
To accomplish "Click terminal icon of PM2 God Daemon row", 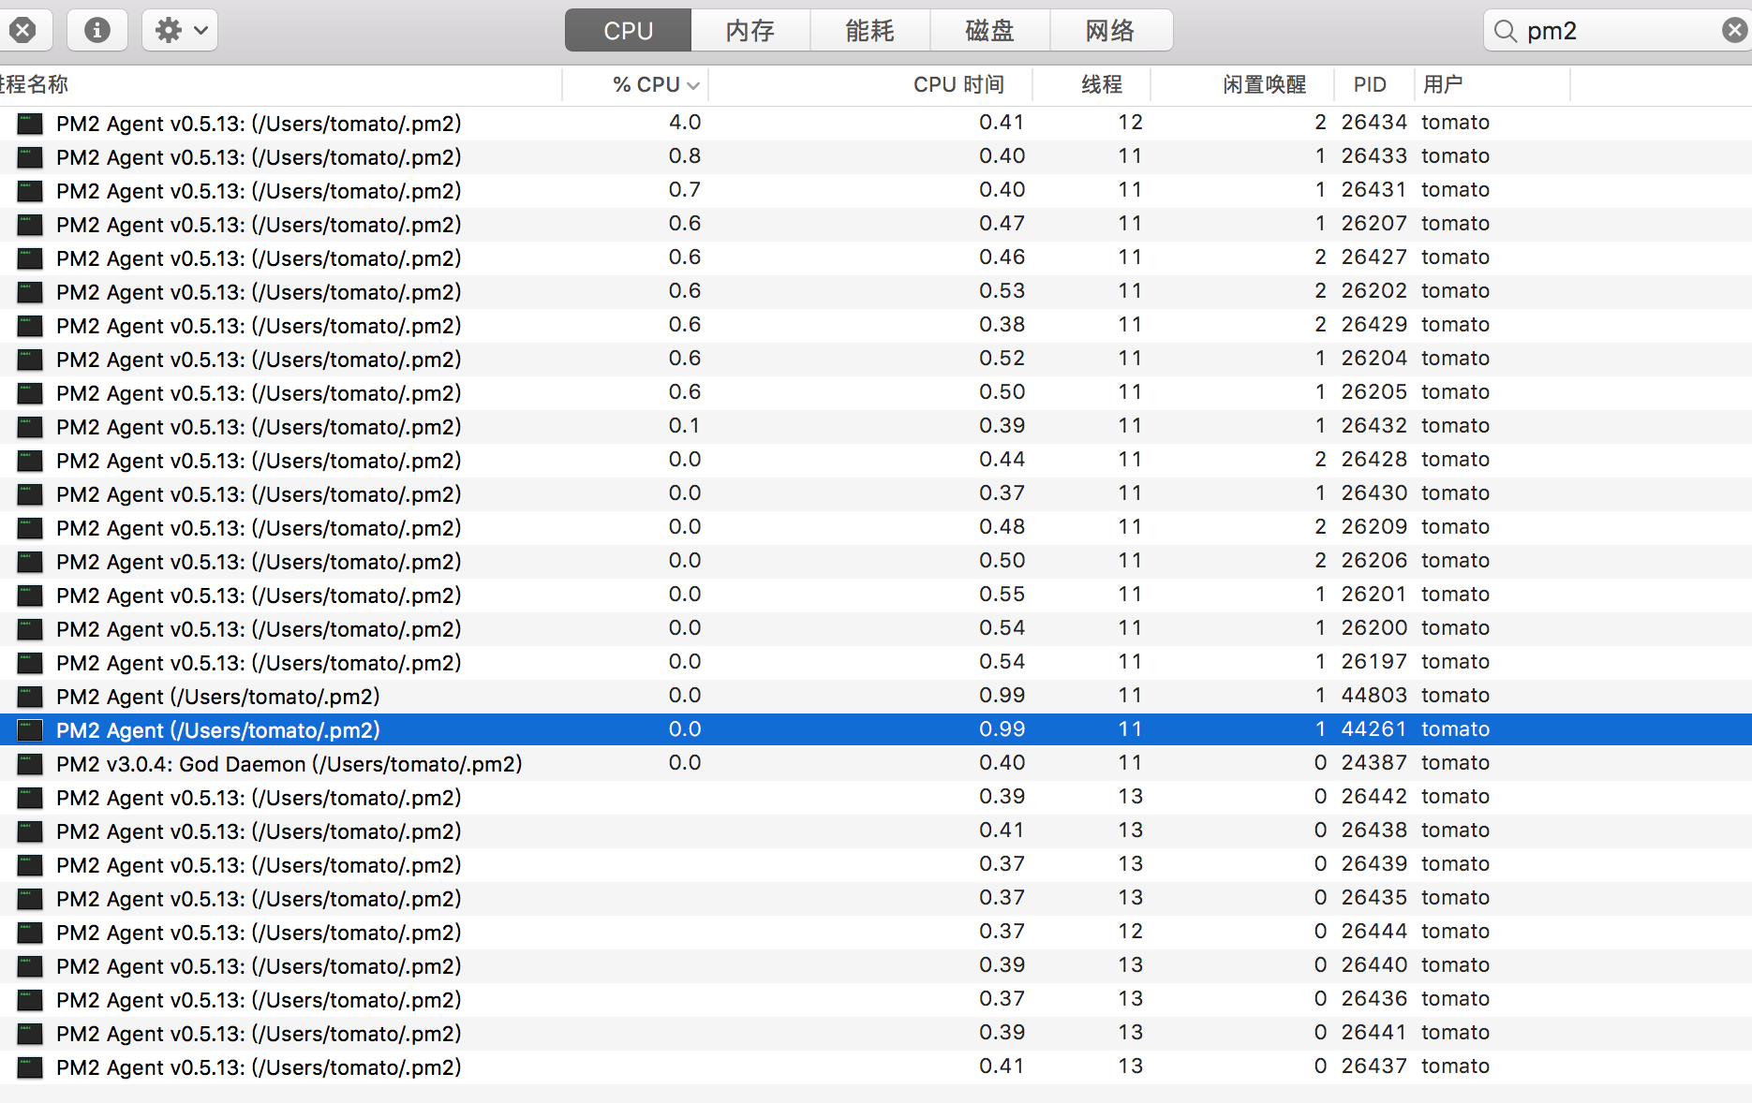I will [x=29, y=763].
